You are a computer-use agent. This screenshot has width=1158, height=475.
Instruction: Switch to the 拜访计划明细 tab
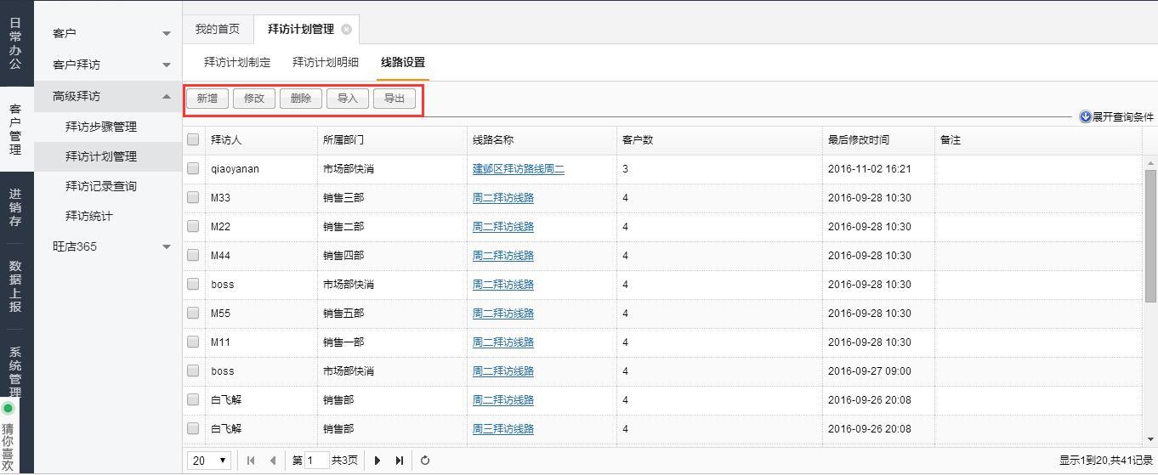(x=325, y=62)
